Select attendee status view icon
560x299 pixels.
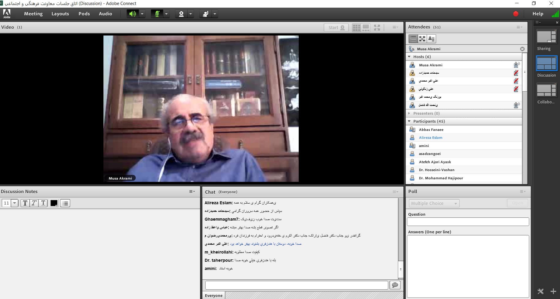(x=431, y=39)
